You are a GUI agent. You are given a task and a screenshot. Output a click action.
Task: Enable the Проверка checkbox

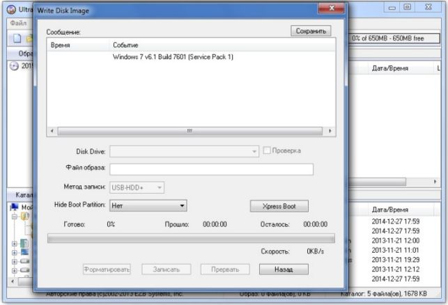pyautogui.click(x=267, y=150)
